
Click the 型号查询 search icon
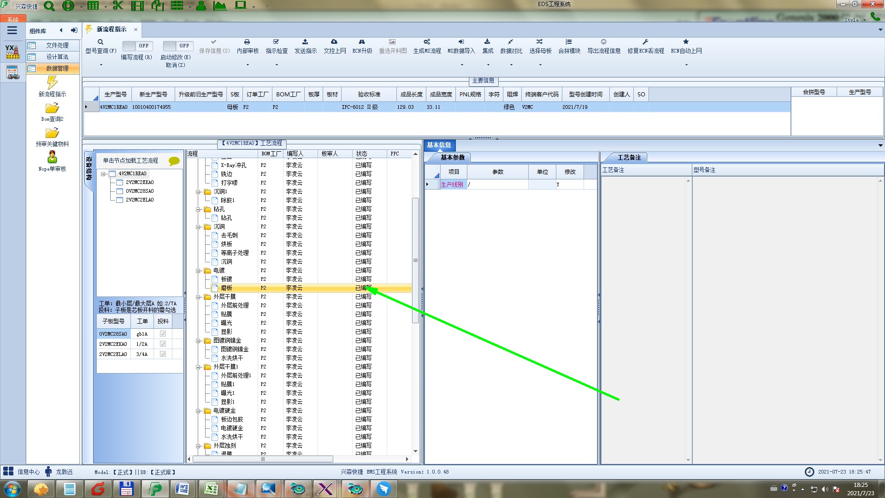100,42
